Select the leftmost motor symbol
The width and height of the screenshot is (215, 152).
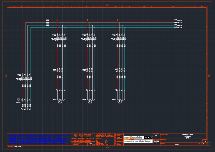tap(60, 100)
